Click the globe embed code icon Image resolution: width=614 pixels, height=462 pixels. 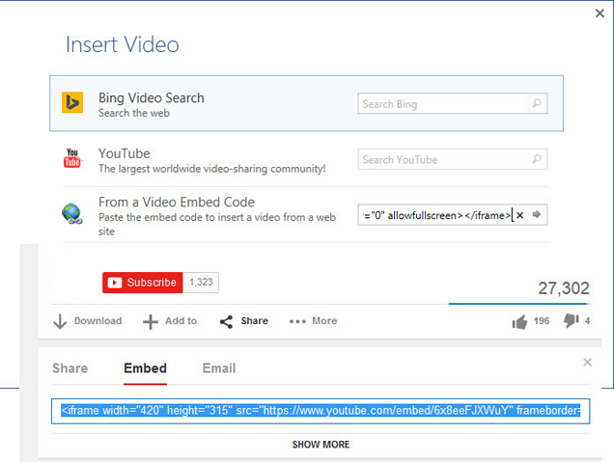pyautogui.click(x=72, y=213)
